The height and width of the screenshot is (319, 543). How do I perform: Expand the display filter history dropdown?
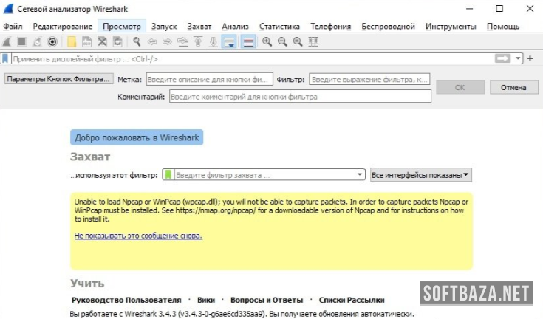(519, 58)
